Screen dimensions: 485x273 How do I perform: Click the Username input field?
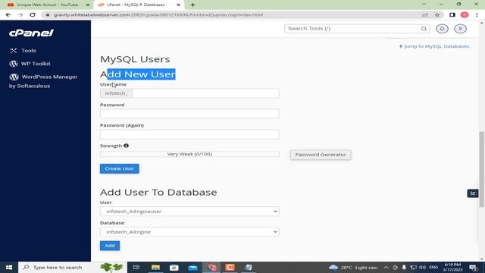(x=205, y=93)
